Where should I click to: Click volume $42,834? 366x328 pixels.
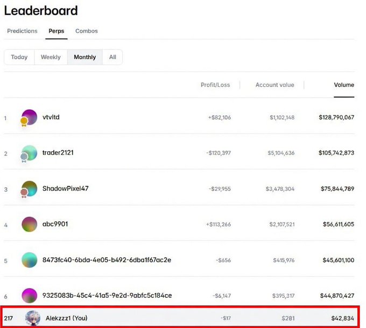coord(343,318)
